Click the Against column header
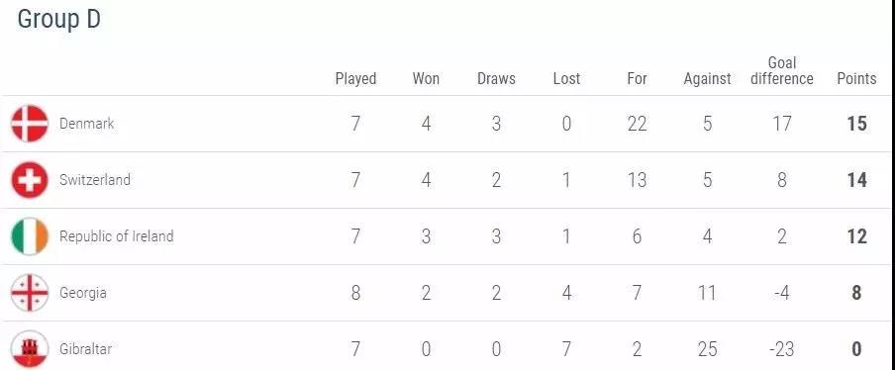Viewport: 895px width, 370px height. [x=707, y=79]
